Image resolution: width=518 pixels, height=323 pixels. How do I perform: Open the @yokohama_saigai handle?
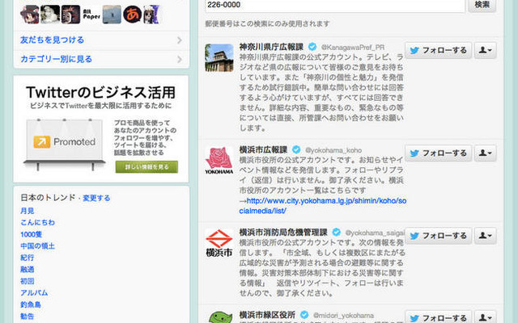coord(375,233)
